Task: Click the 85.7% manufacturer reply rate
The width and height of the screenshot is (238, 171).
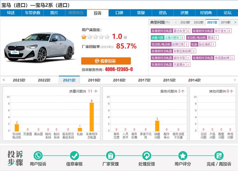Action: (x=126, y=46)
